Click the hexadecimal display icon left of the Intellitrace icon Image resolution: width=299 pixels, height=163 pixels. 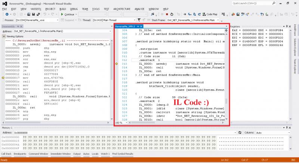tap(223, 14)
